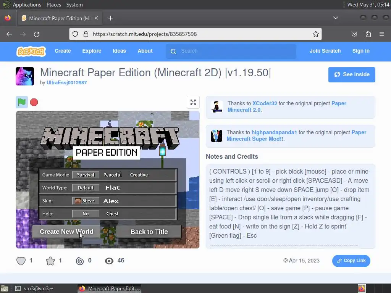
Task: Open the Firefox hamburger menu
Action: point(382,34)
